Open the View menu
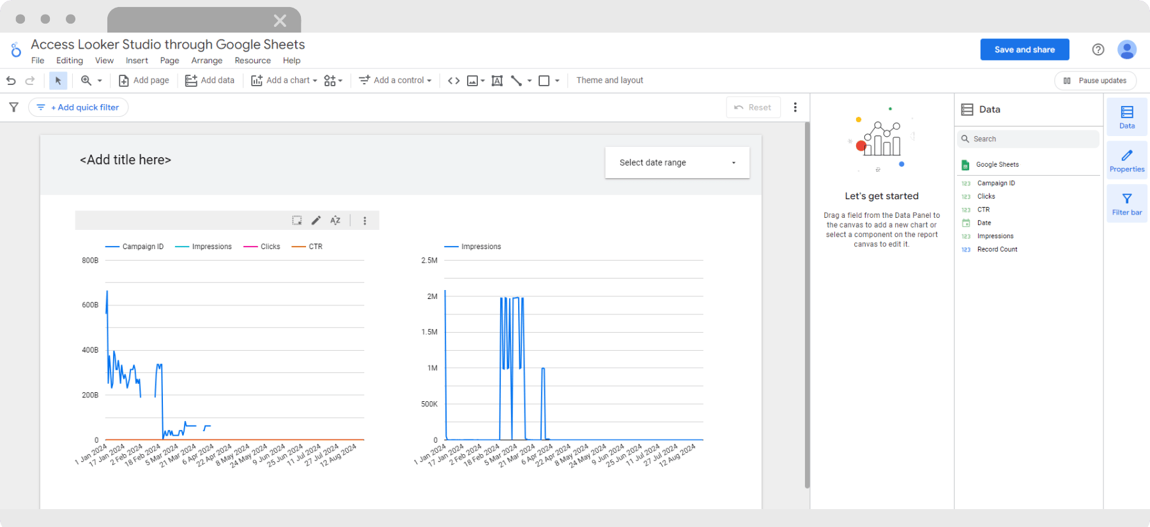 click(104, 61)
